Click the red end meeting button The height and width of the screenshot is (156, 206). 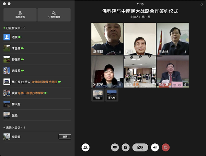coord(166,147)
